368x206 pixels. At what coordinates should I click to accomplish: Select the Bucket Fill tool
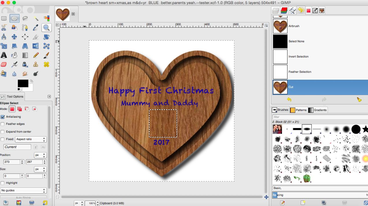pos(14,55)
